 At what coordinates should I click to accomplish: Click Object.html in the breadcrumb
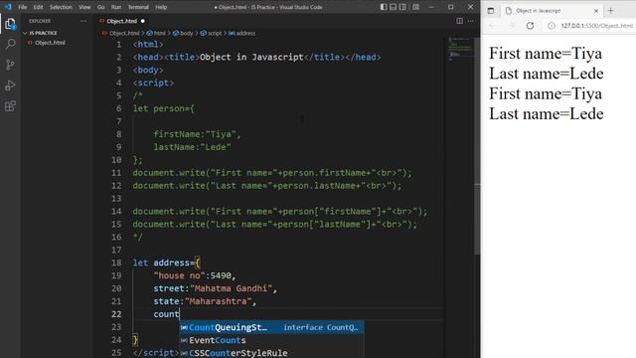pyautogui.click(x=124, y=33)
